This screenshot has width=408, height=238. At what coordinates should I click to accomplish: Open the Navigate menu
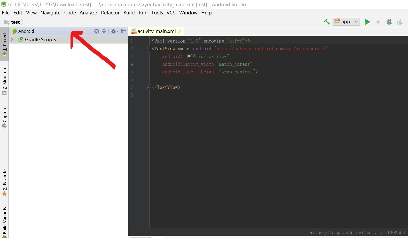[50, 13]
